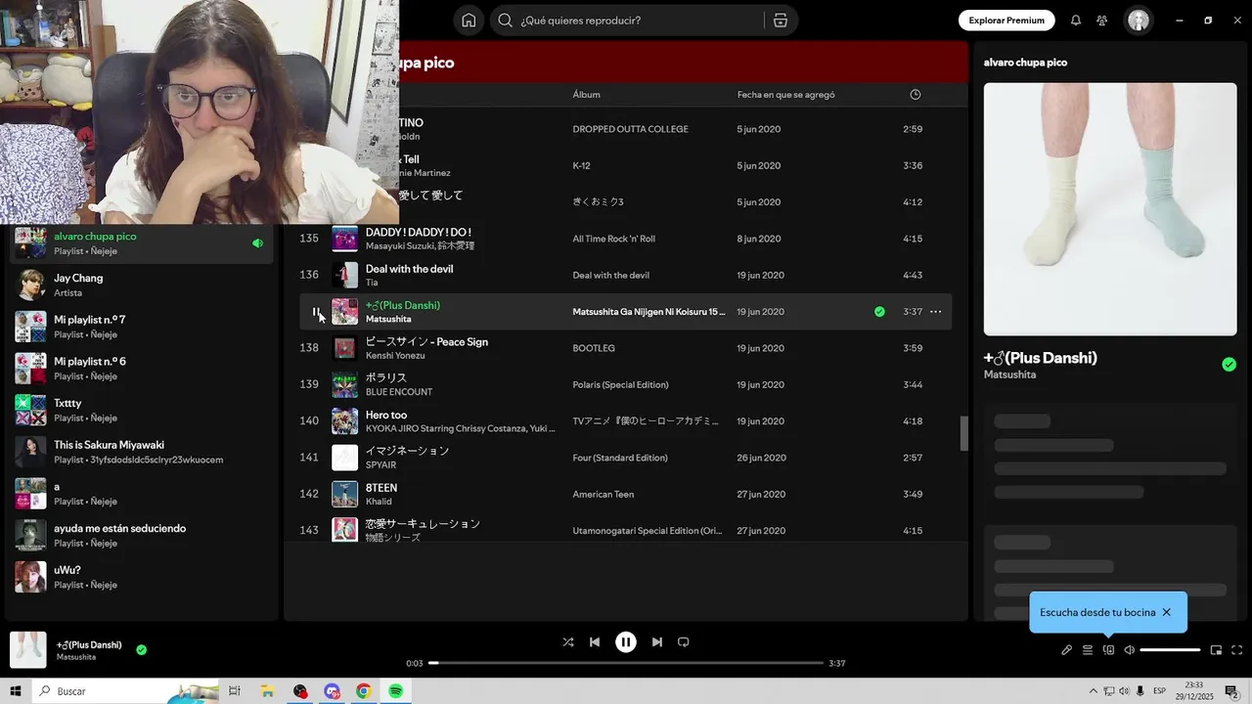
Task: Open album link 'Polaris (Special Edition)'
Action: (621, 385)
